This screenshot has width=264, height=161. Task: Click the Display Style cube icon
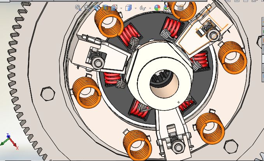coord(128,8)
